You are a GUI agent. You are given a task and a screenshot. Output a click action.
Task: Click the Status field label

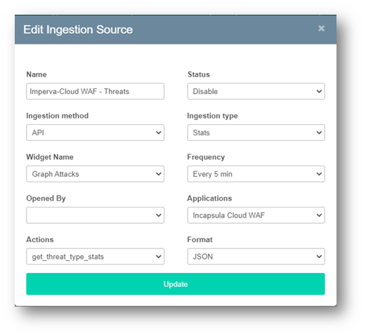199,74
